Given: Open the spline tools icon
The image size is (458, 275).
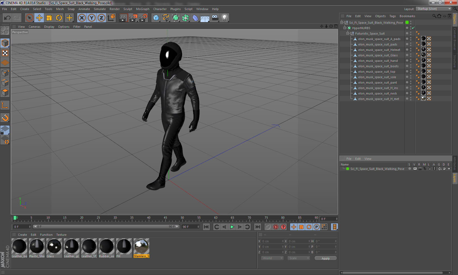Looking at the screenshot, I should click(166, 18).
